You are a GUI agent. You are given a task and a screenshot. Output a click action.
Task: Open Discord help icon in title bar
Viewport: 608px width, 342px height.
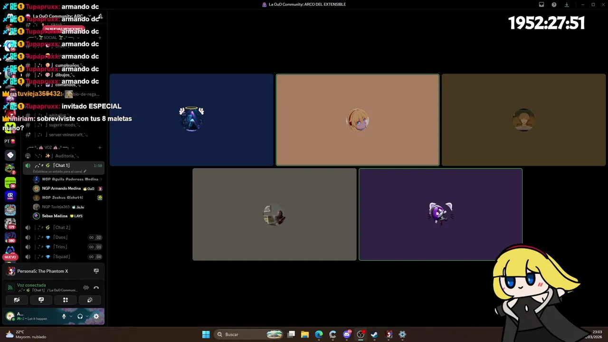pyautogui.click(x=554, y=4)
